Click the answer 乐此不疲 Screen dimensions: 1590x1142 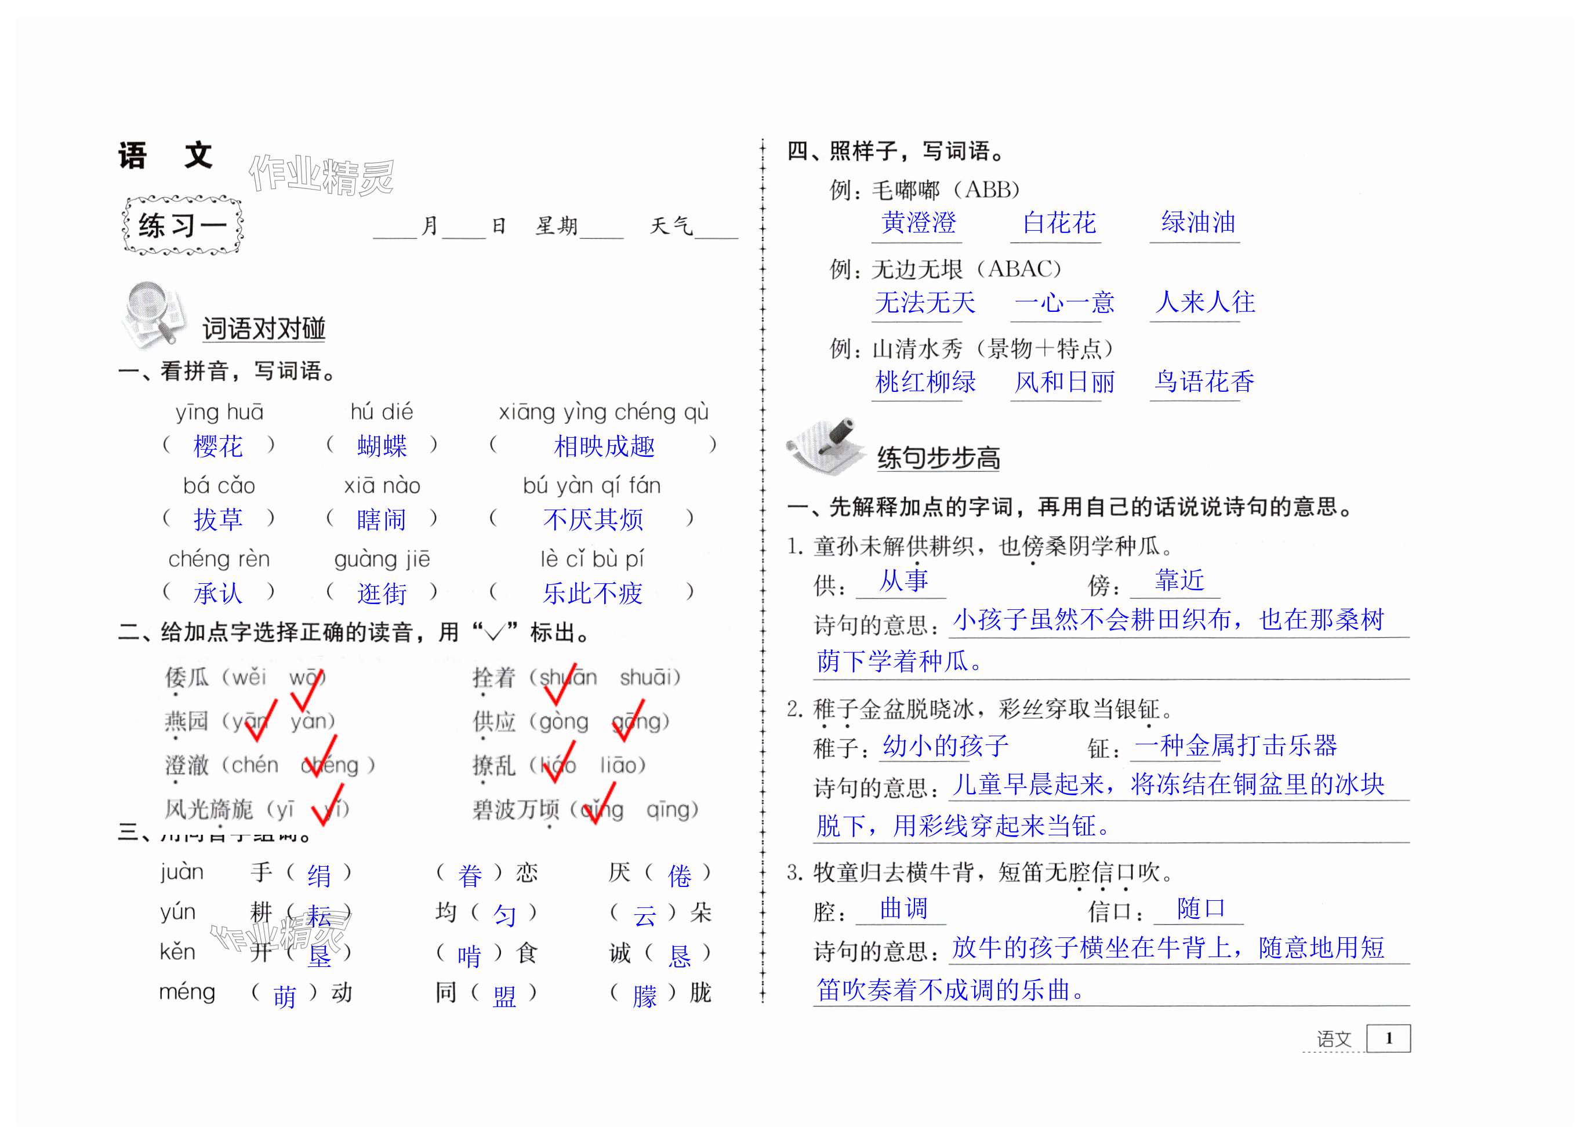point(593,593)
